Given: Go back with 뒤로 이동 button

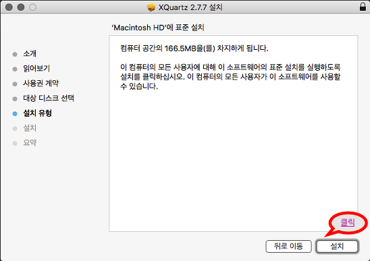Looking at the screenshot, I should [x=288, y=246].
